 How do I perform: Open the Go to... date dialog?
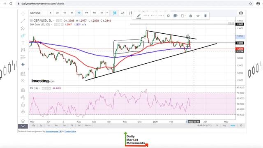point(89,125)
